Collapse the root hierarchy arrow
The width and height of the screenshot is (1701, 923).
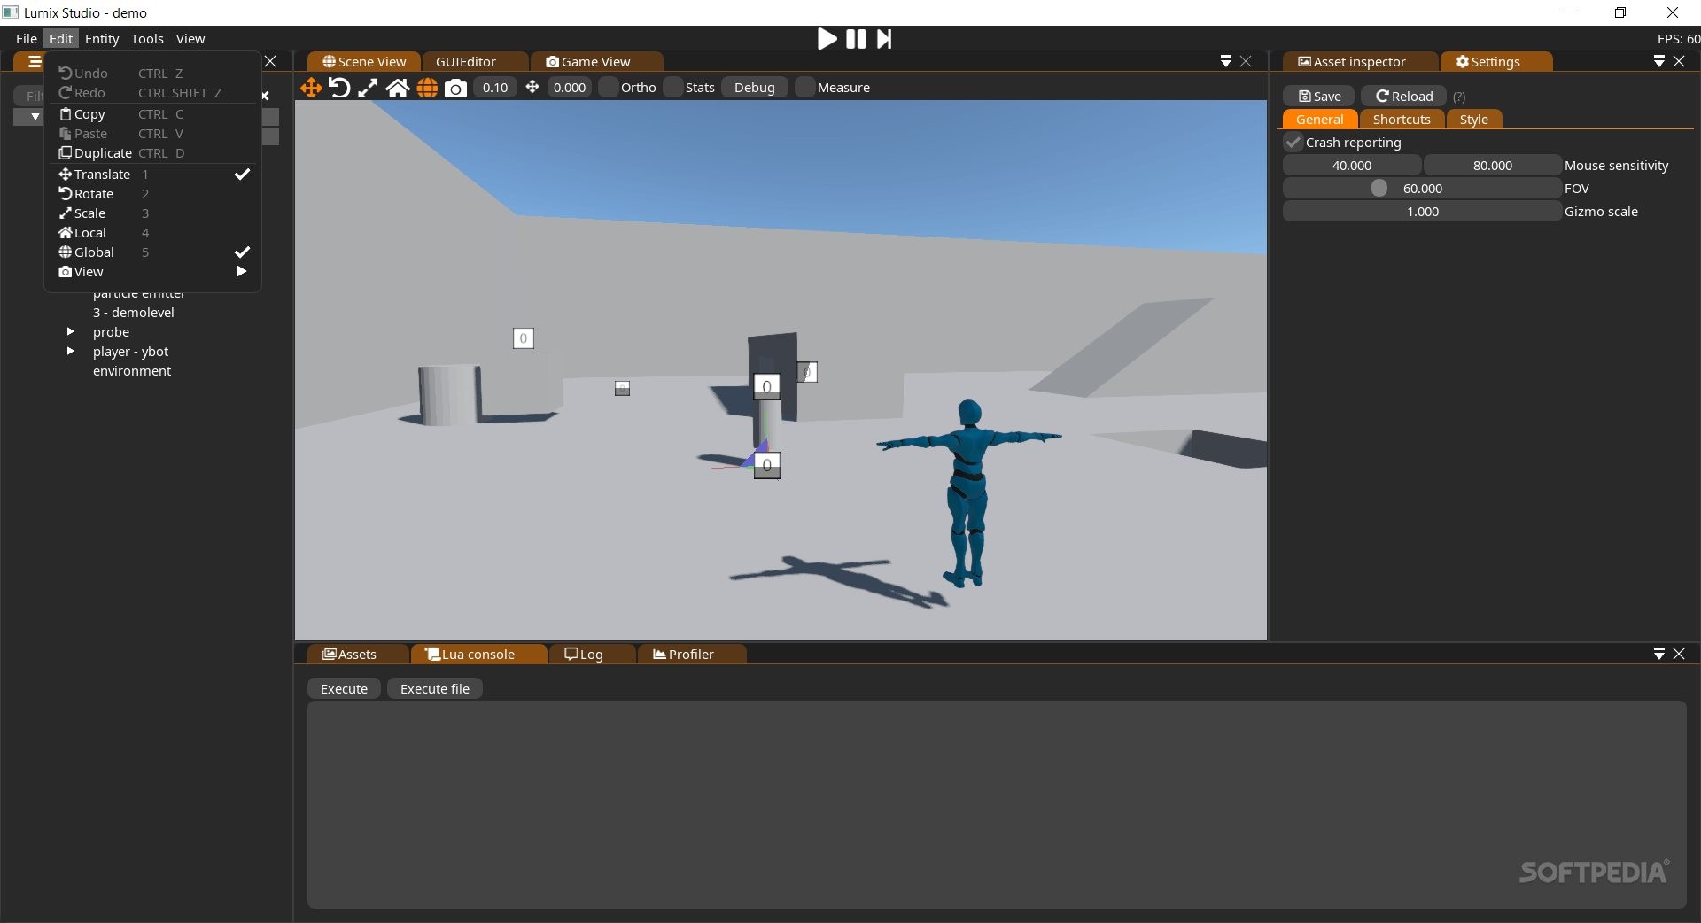tap(35, 116)
